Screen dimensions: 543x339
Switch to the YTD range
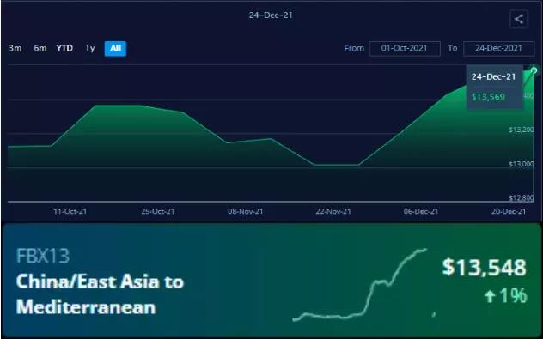click(x=64, y=48)
